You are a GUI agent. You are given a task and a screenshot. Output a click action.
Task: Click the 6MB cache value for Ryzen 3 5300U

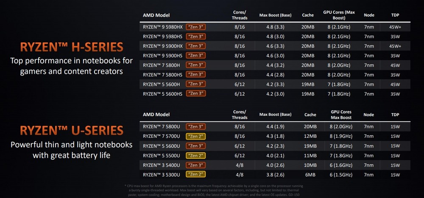(x=310, y=174)
